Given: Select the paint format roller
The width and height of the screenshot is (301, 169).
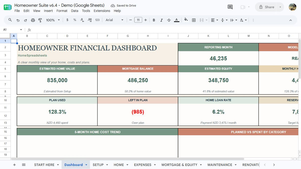Looking at the screenshot, I should click(40, 20).
